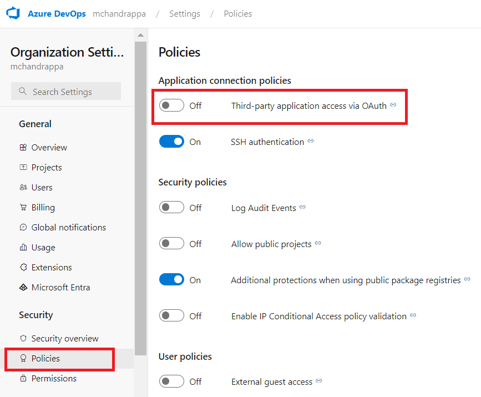Click the Users icon in sidebar

pos(23,187)
